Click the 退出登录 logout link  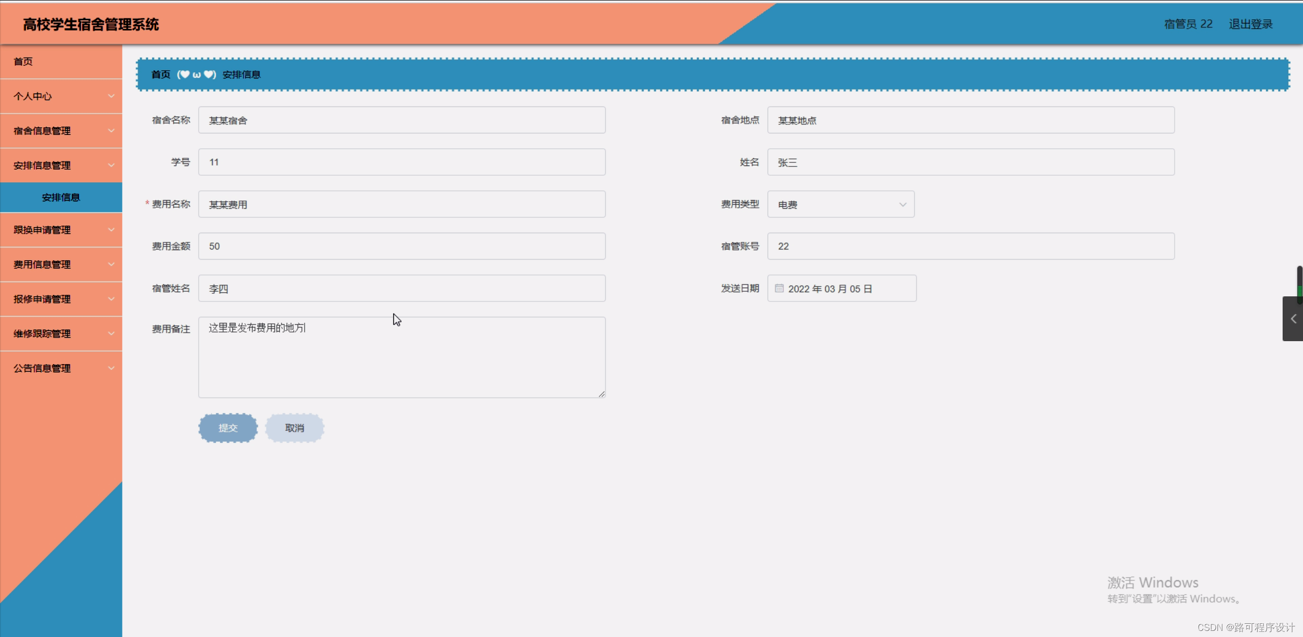point(1251,23)
